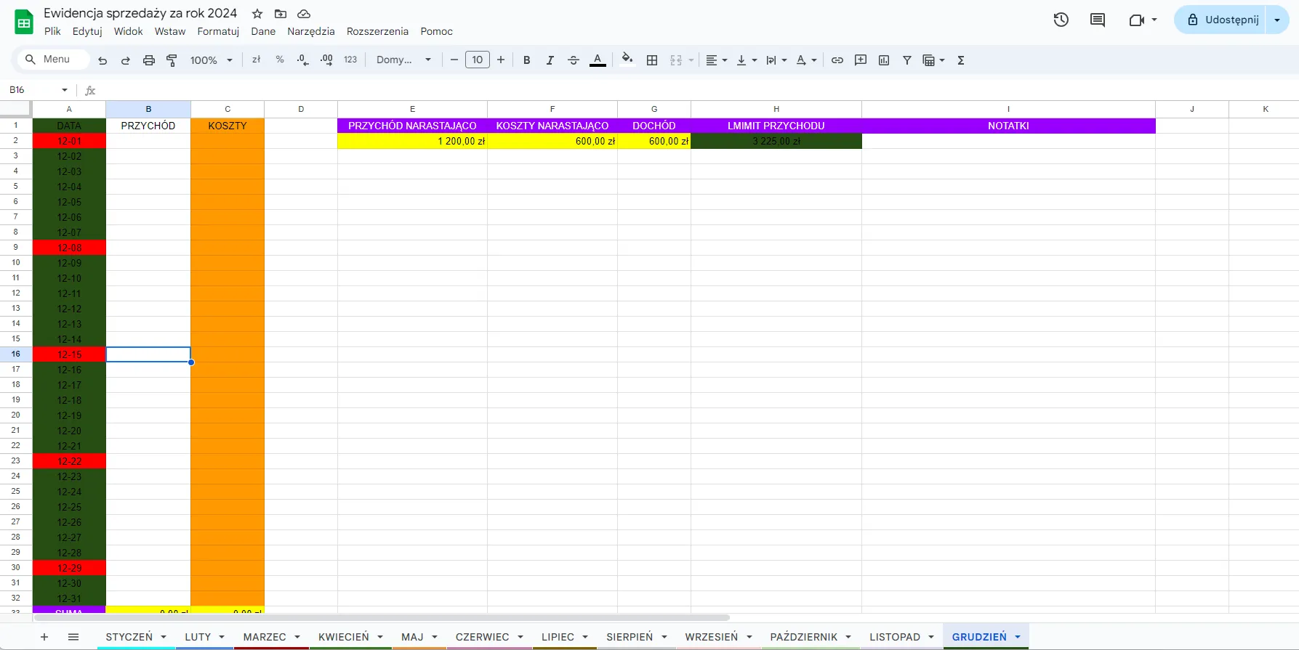The height and width of the screenshot is (650, 1299).
Task: Insert a link
Action: [x=837, y=60]
